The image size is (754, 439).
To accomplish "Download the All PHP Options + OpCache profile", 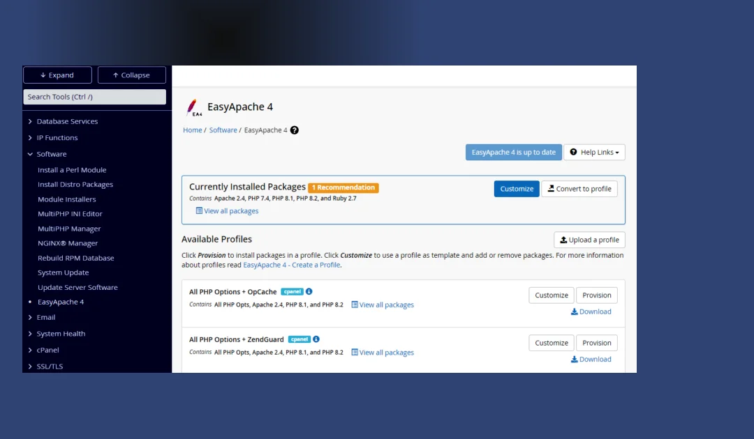I will [591, 311].
